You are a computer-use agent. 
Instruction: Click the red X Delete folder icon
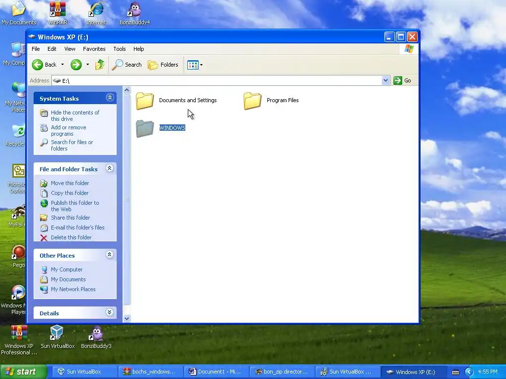pos(44,238)
